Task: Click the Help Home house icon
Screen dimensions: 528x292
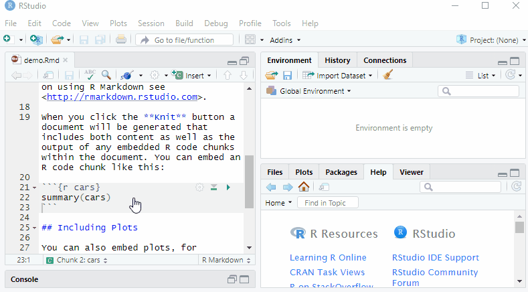Action: pyautogui.click(x=304, y=186)
